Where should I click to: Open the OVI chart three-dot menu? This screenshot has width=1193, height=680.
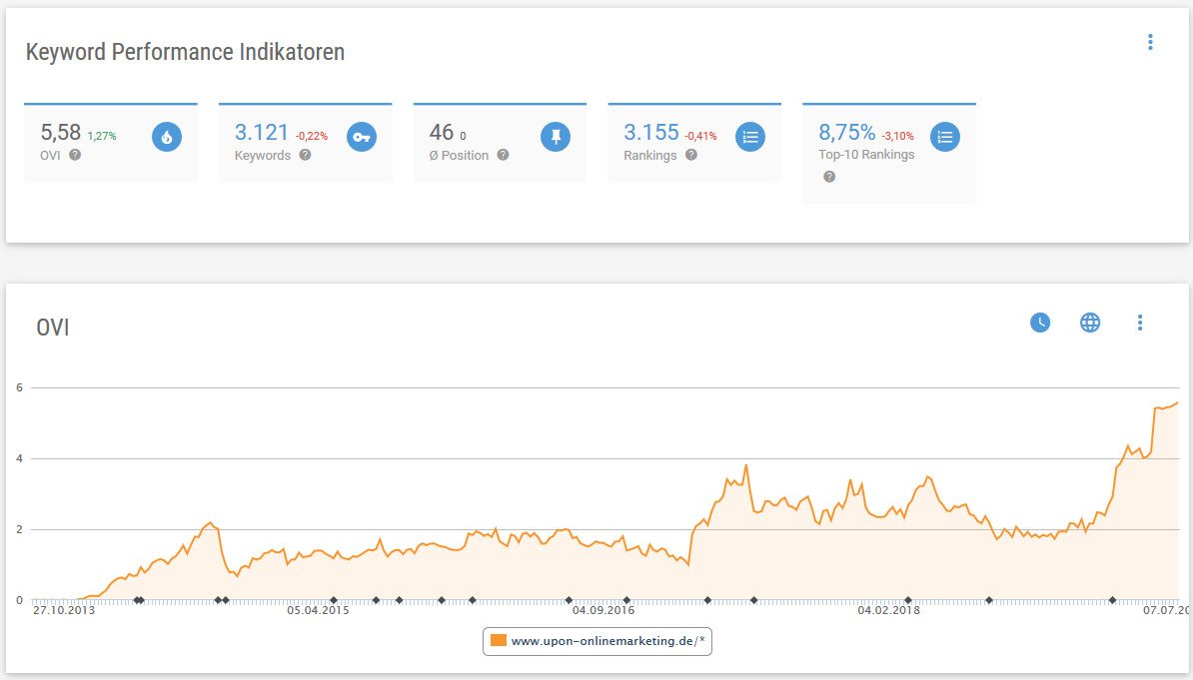[1140, 323]
